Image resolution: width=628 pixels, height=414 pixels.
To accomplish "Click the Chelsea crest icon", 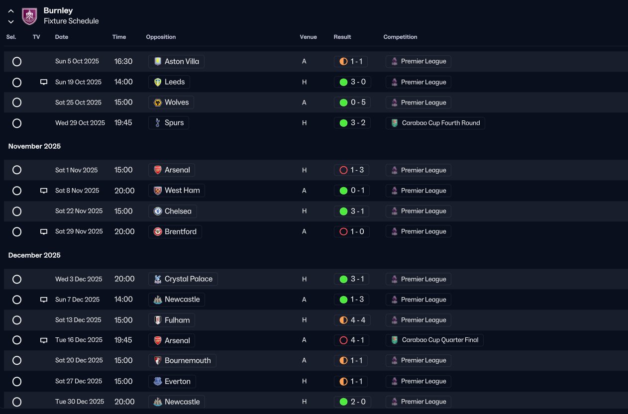I will (x=158, y=211).
